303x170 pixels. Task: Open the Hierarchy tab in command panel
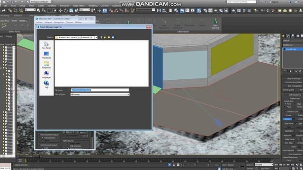click(293, 36)
